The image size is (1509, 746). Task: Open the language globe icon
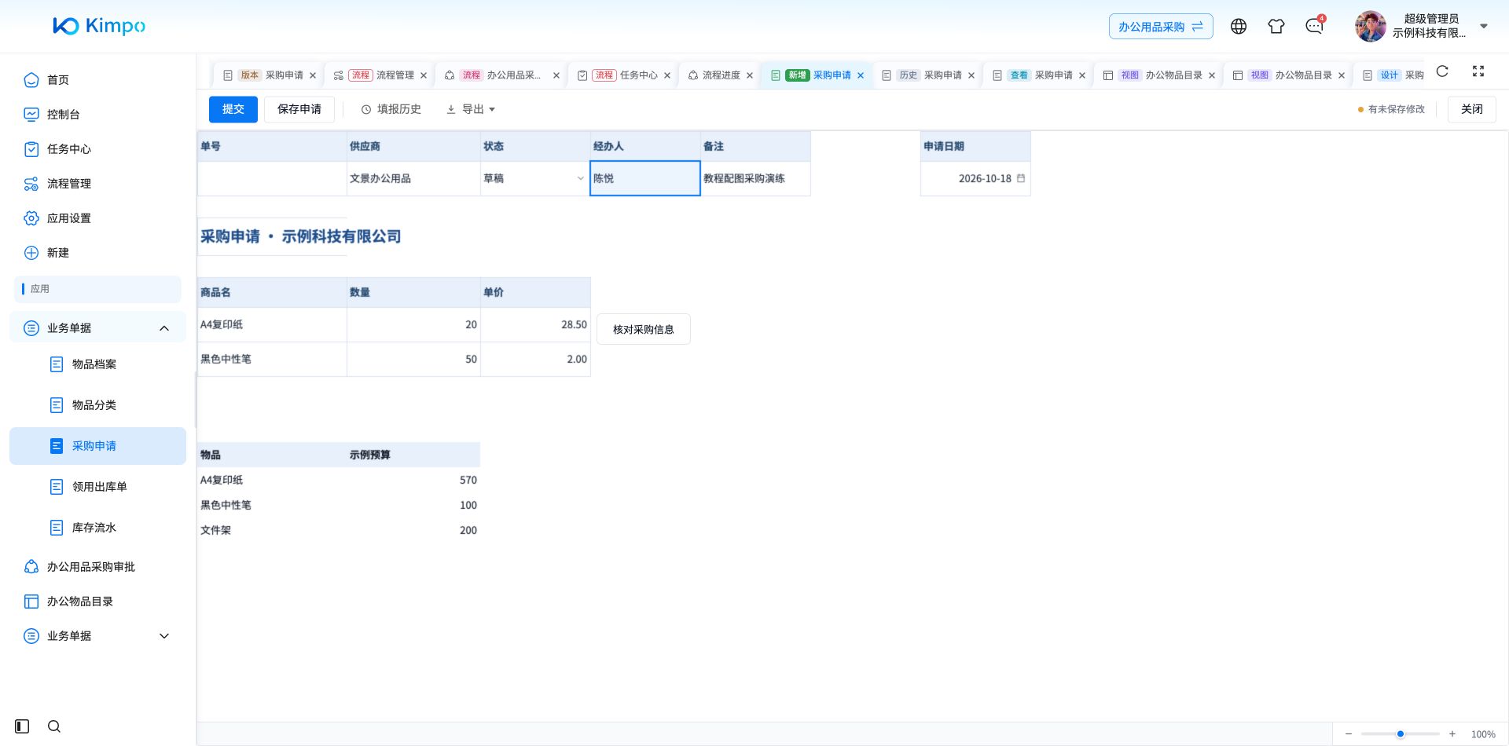tap(1239, 27)
